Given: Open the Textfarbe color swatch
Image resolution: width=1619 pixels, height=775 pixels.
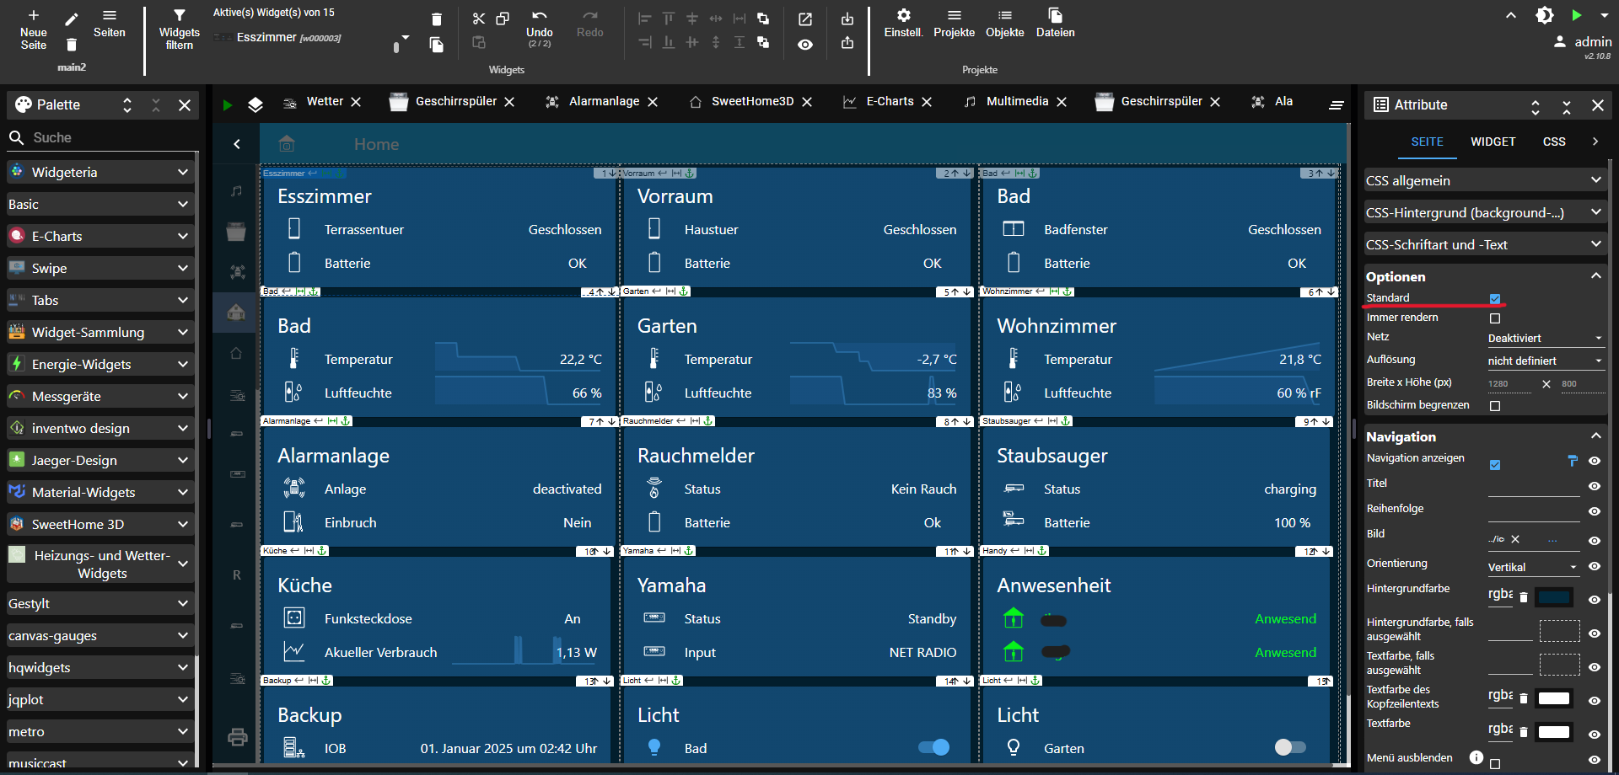Looking at the screenshot, I should [x=1554, y=732].
